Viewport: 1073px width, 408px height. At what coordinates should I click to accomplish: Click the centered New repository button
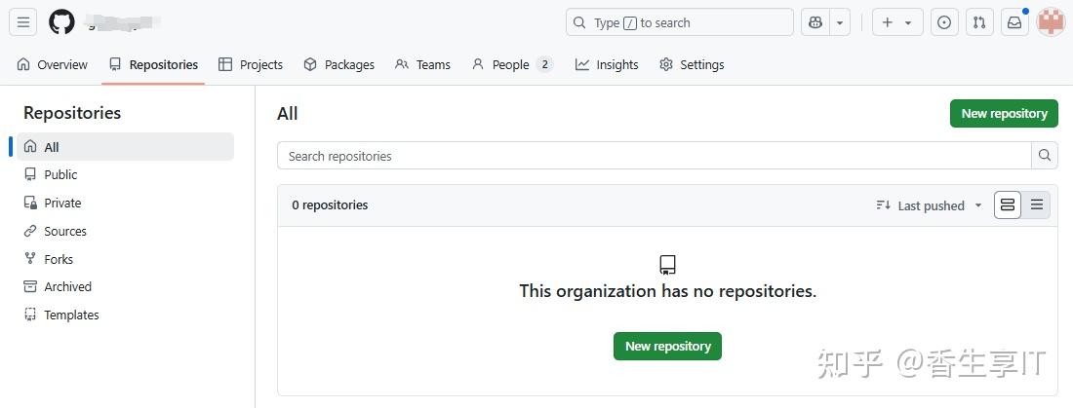(x=667, y=347)
